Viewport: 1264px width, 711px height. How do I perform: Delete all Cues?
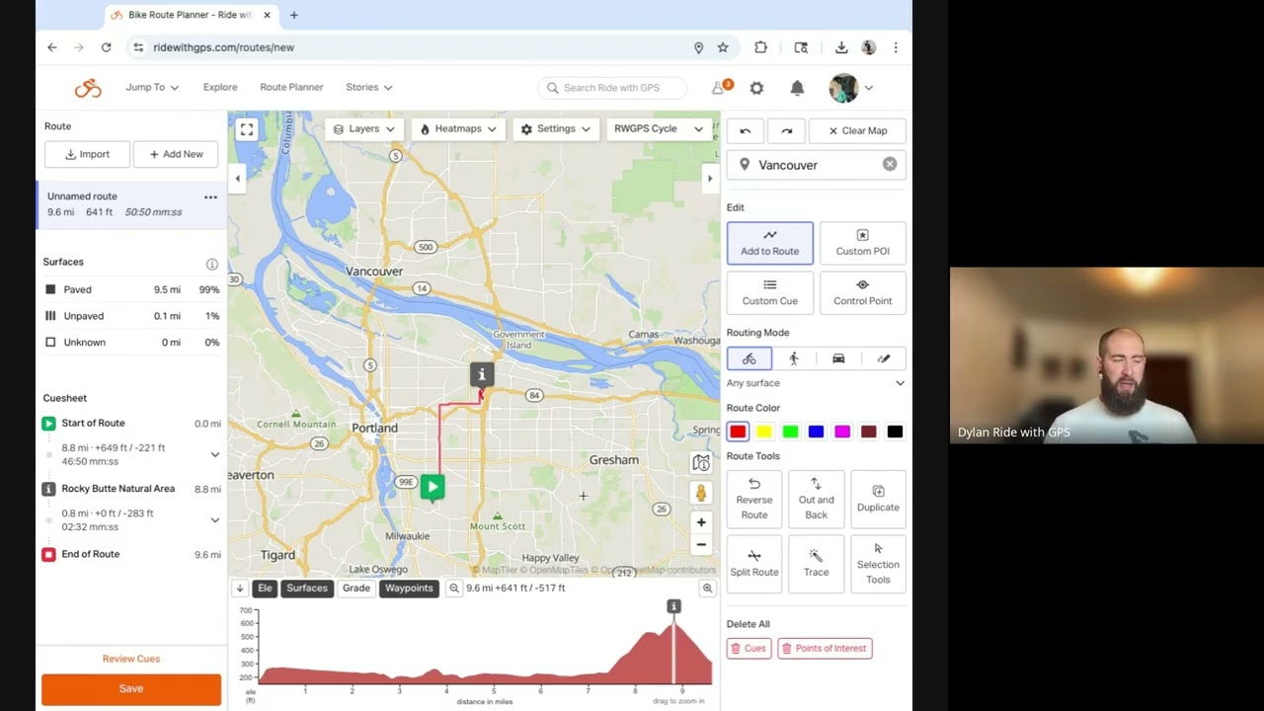pyautogui.click(x=749, y=649)
